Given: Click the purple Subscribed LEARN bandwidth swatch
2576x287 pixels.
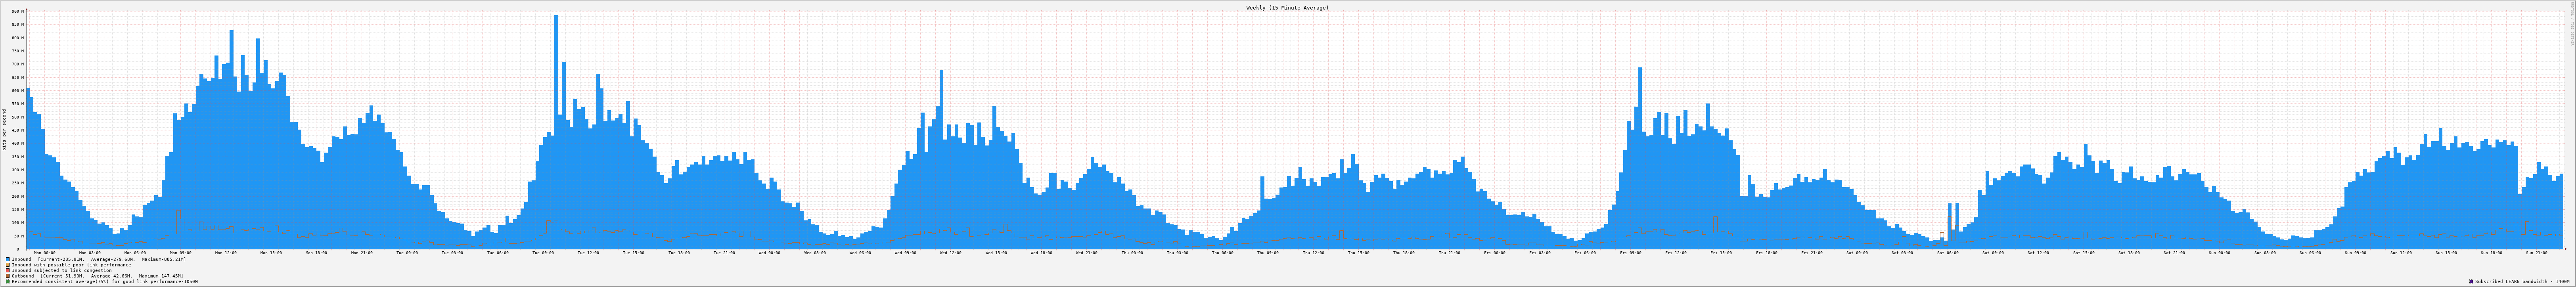Looking at the screenshot, I should 2471,282.
